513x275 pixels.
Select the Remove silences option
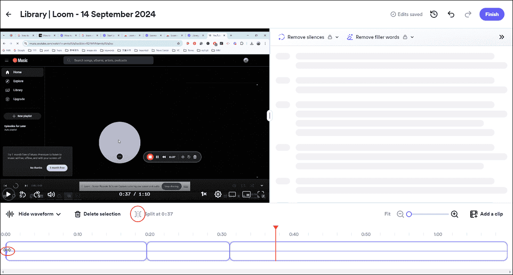coord(301,37)
